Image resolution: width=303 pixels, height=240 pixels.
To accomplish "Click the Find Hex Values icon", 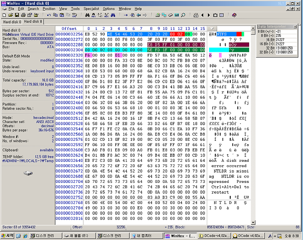I will coord(93,15).
